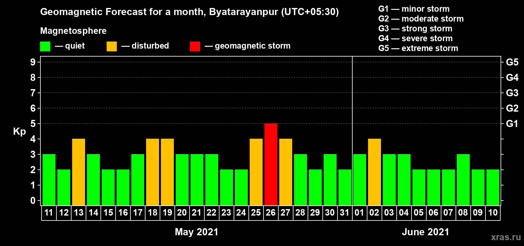This screenshot has width=524, height=246.
Task: Select the green bar for May 17
Action: point(138,180)
